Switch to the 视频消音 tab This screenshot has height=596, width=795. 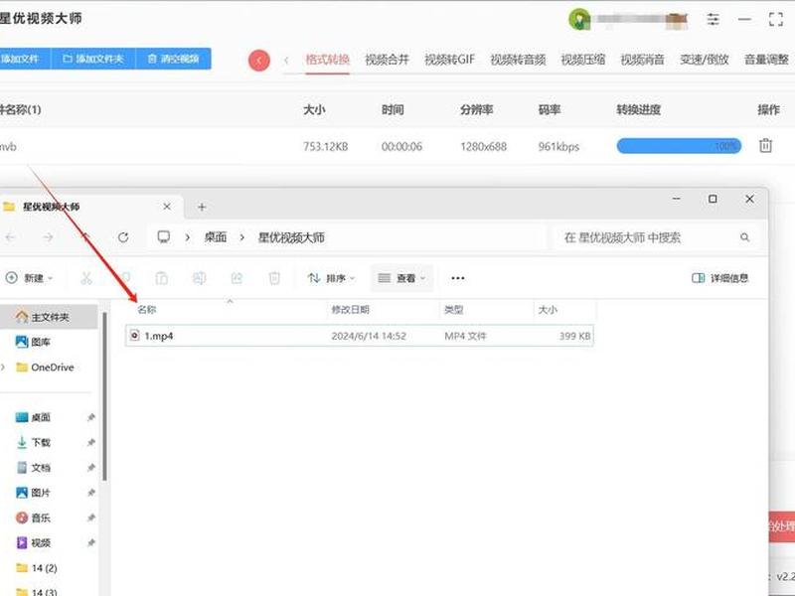point(642,60)
